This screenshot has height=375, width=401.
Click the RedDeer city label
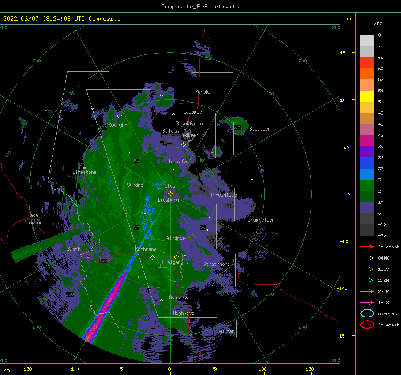tap(189, 135)
